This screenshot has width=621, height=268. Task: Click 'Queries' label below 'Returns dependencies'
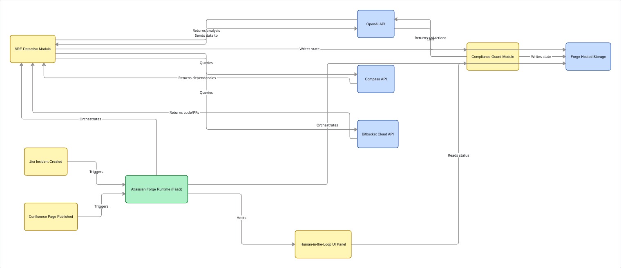pos(206,93)
